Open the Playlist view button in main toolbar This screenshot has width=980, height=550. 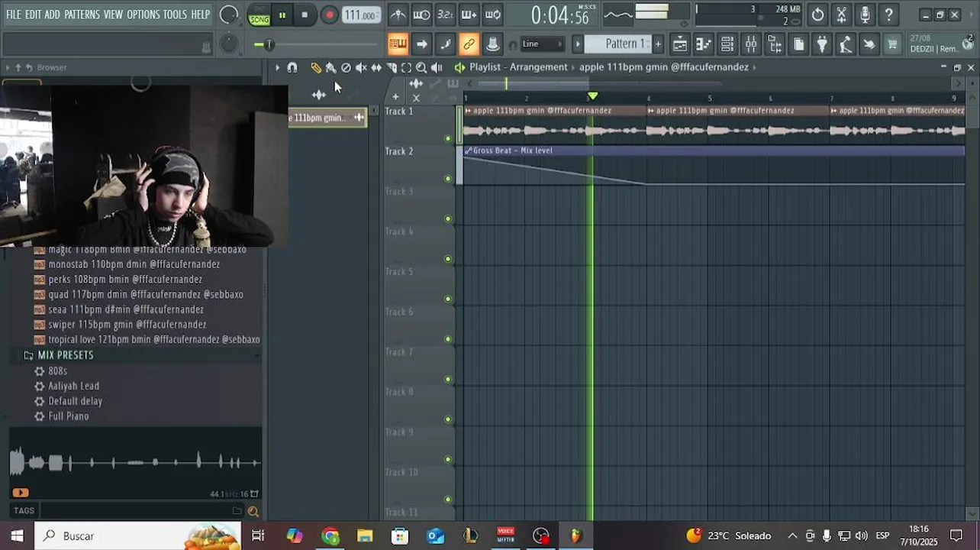coord(679,44)
